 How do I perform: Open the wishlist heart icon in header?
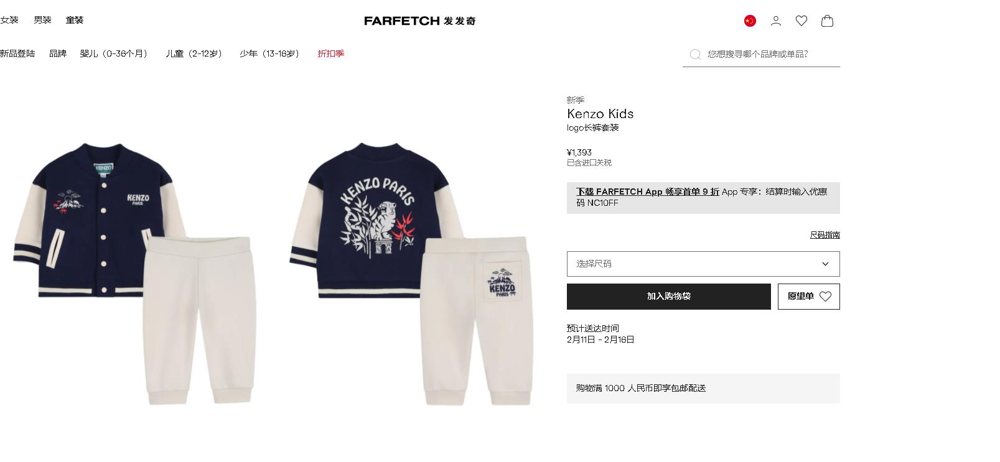(801, 21)
